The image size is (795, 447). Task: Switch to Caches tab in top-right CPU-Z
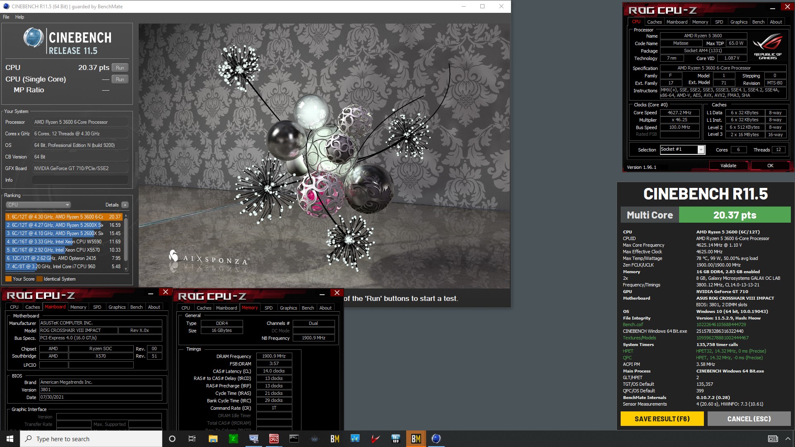(654, 22)
